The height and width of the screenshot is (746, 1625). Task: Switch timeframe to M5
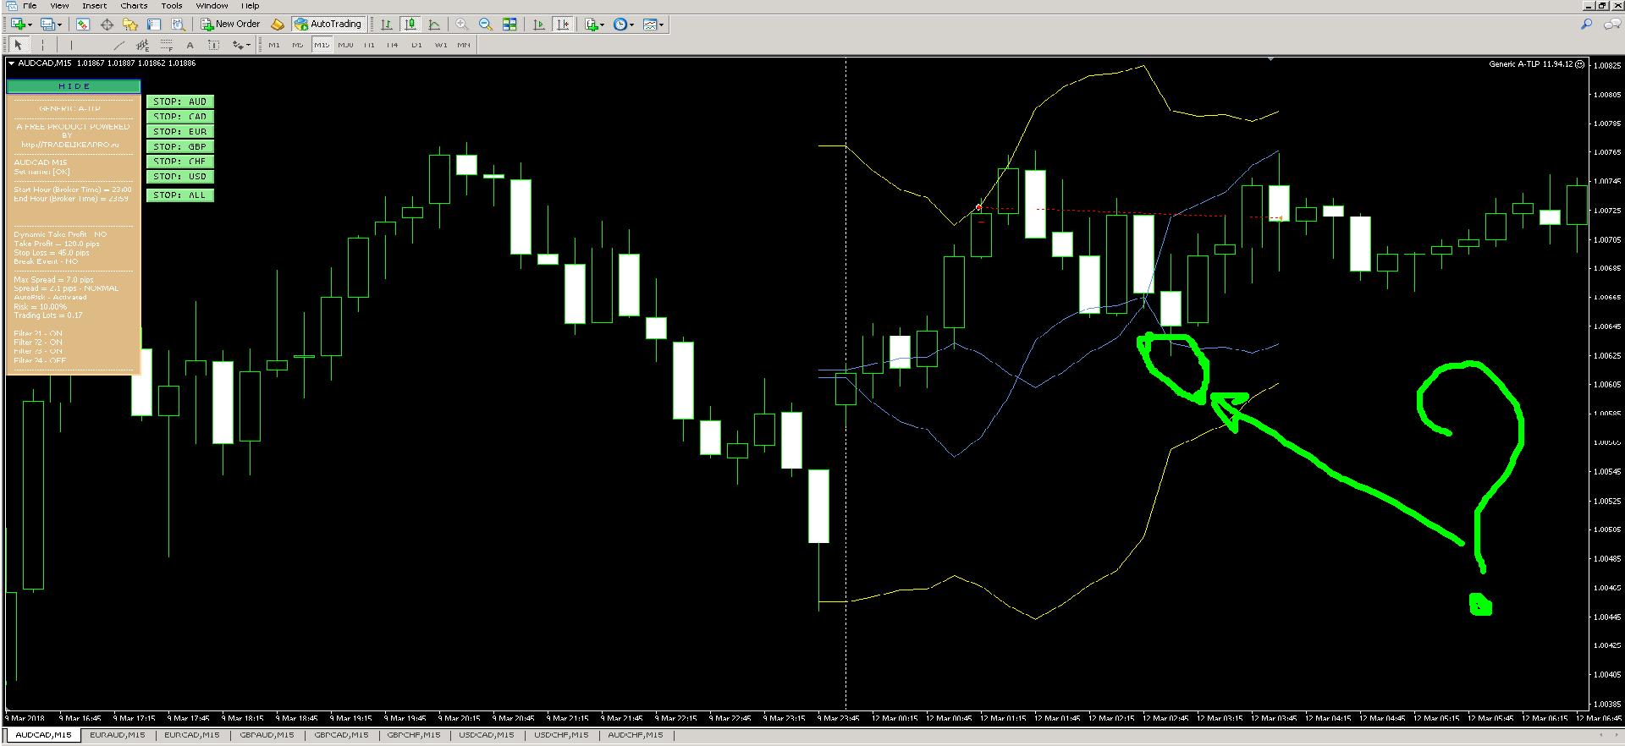[x=298, y=45]
